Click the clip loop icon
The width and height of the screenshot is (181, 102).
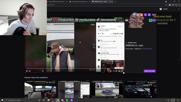(x=116, y=71)
